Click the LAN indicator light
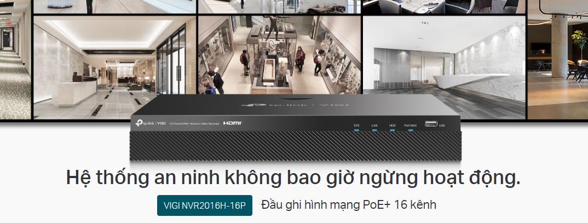Viewport: 588px width, 223px height. pyautogui.click(x=374, y=131)
